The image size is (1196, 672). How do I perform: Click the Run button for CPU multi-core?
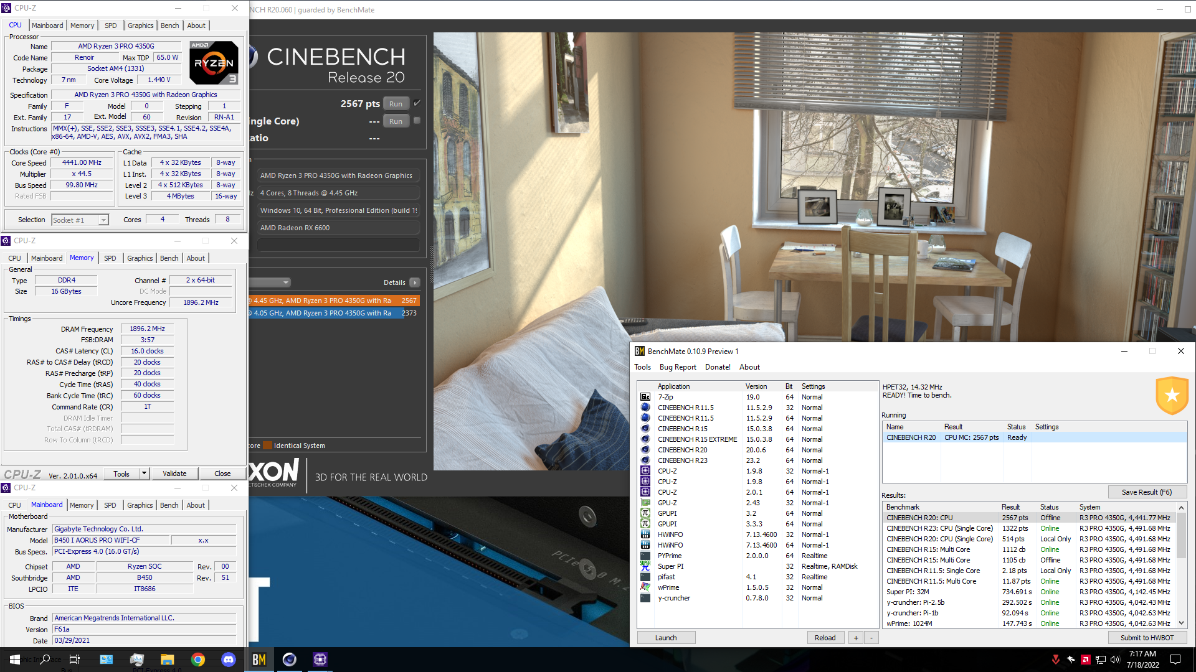396,104
